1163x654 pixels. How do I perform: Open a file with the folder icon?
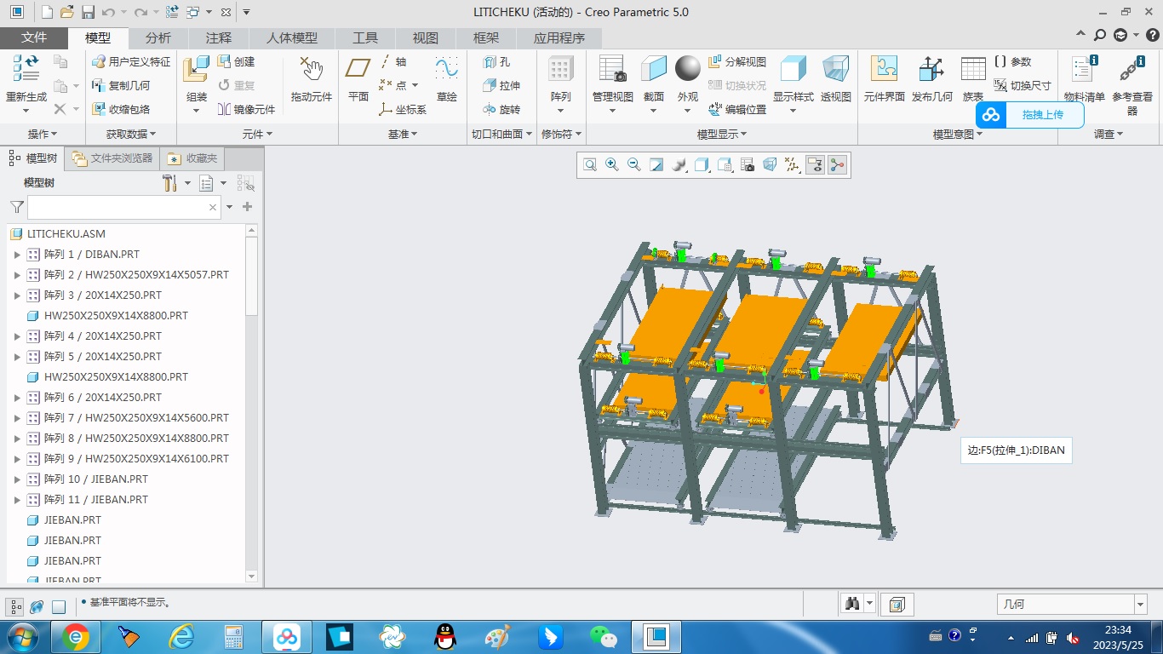(67, 12)
